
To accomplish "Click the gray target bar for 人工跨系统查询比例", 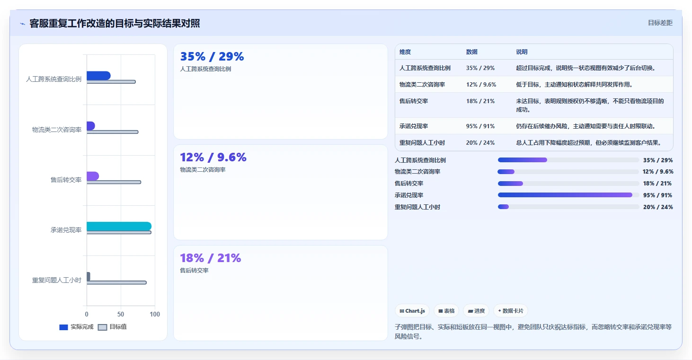I will point(111,82).
